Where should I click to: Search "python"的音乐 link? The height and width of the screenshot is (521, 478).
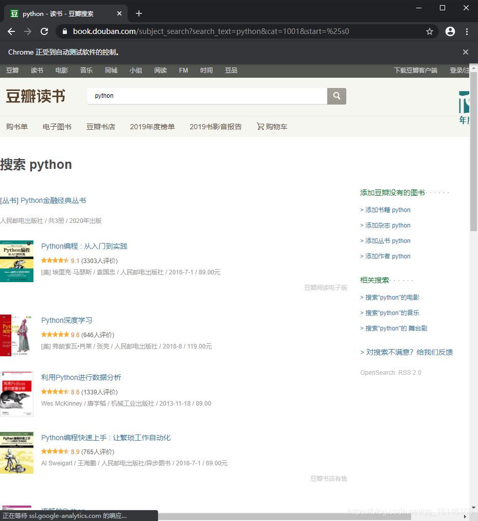click(390, 313)
